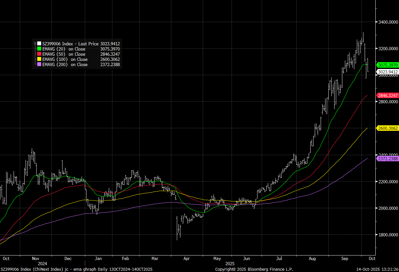Viewport: 399px width, 272px height.
Task: Click the 3400.0000 y-axis label
Action: point(388,22)
